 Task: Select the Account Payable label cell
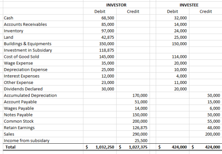[x=20, y=102]
